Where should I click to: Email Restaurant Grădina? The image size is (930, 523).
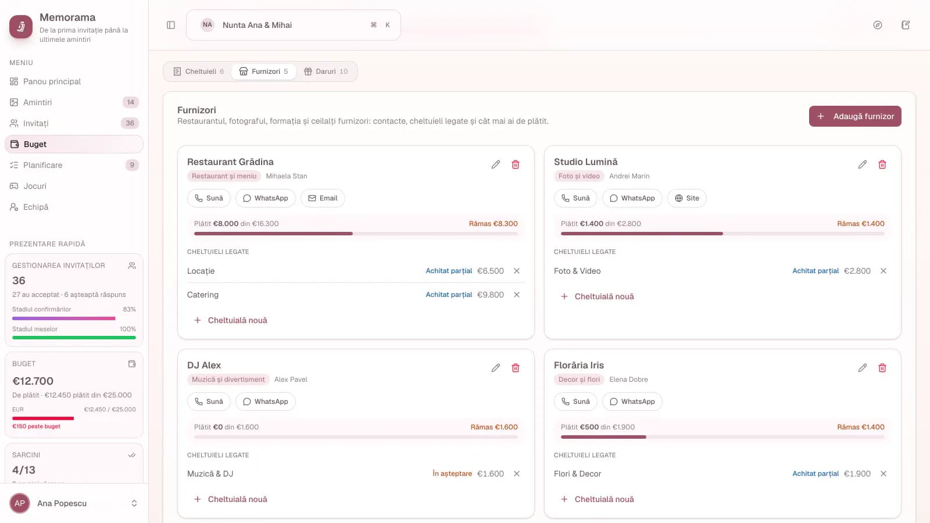(x=323, y=198)
